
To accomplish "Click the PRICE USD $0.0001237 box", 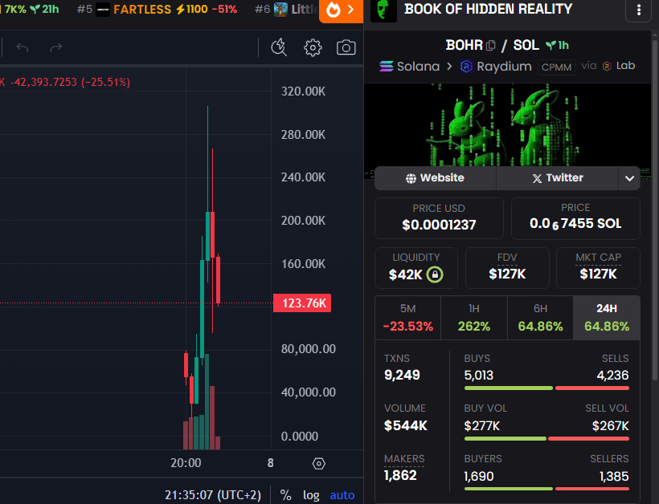I will point(439,218).
